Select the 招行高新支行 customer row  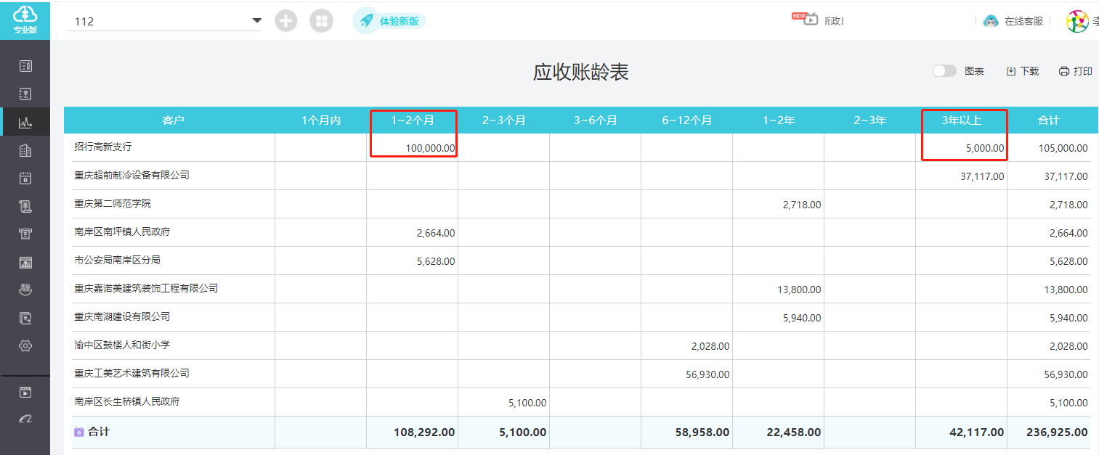pyautogui.click(x=577, y=147)
